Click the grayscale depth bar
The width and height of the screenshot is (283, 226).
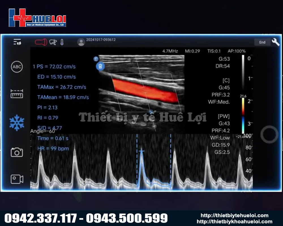coord(243,72)
